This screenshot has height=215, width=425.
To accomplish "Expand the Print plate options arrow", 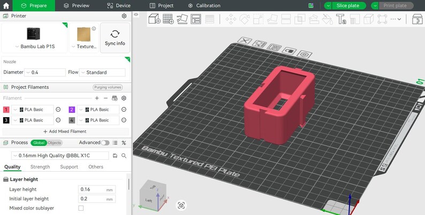I will pos(375,5).
